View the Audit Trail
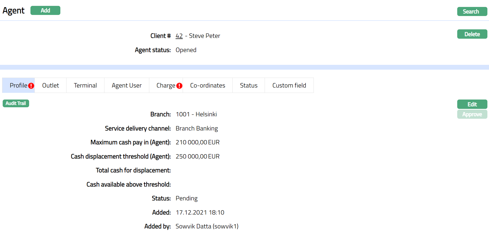This screenshot has height=234, width=489. coord(16,103)
